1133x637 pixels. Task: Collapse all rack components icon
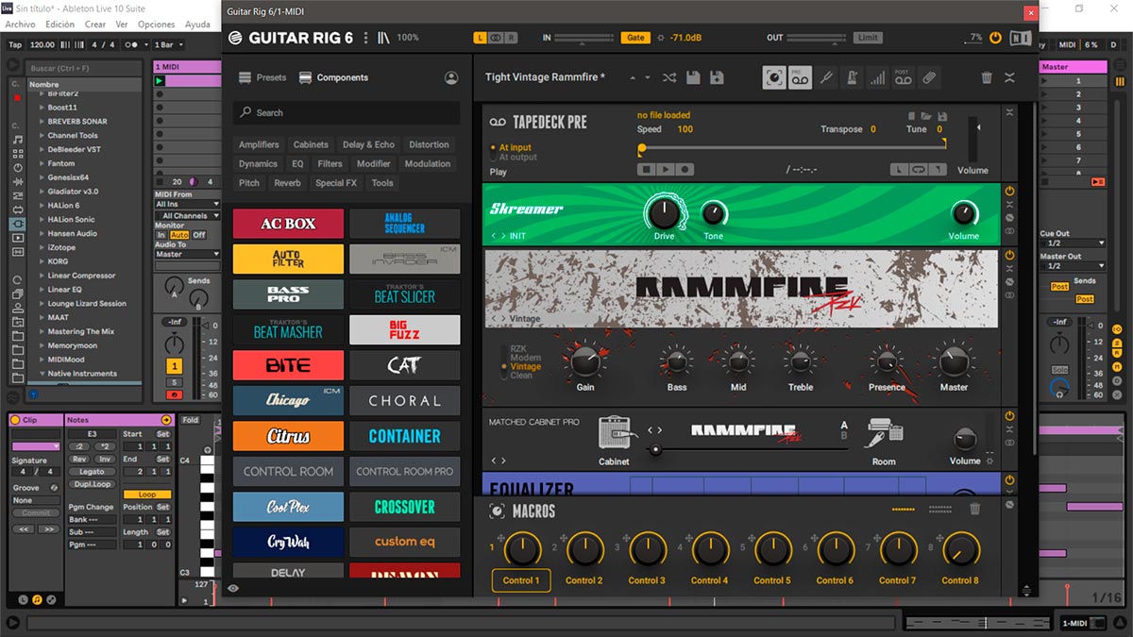click(1010, 77)
